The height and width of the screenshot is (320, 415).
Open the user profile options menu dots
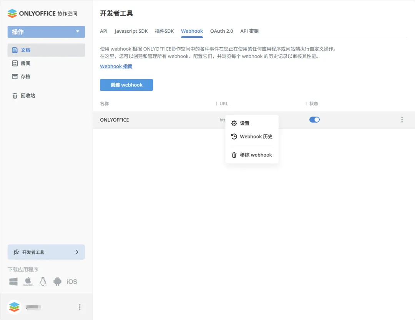click(x=80, y=307)
